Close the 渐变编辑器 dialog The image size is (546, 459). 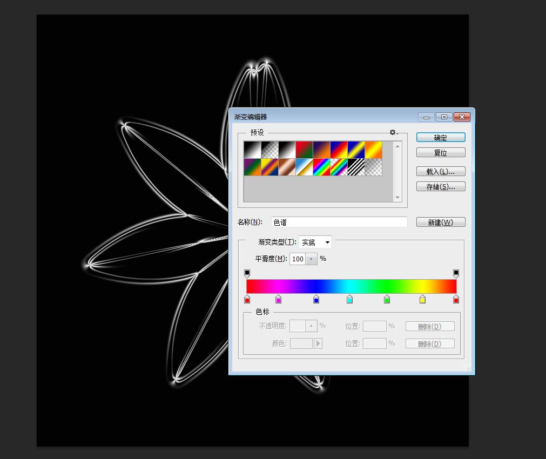tap(462, 117)
